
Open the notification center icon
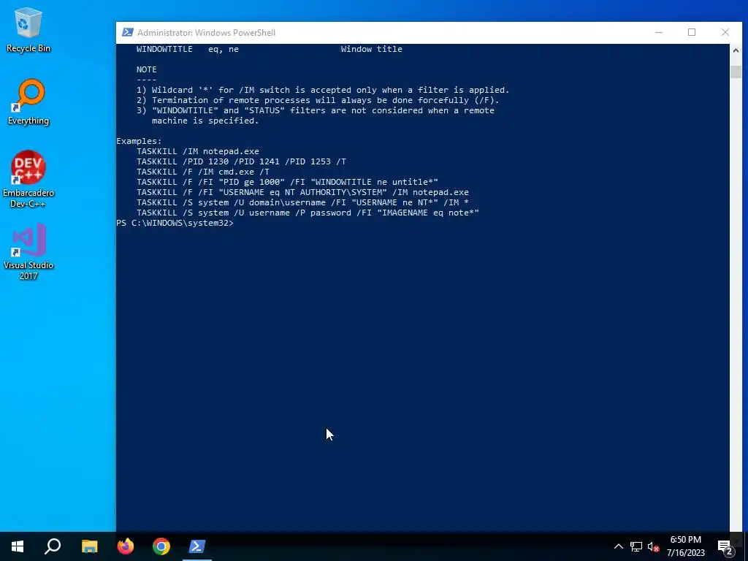point(725,547)
